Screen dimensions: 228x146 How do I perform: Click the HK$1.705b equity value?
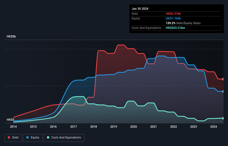tap(173, 18)
